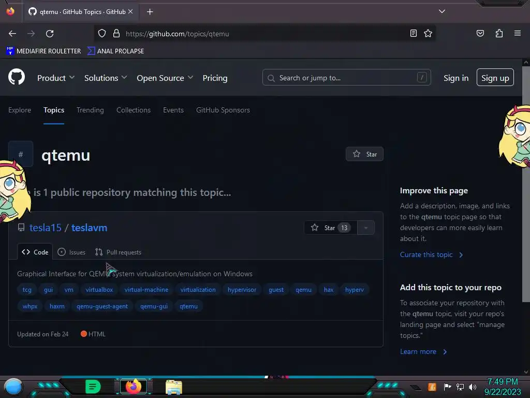This screenshot has height=398, width=530.
Task: Click the gui topic tag
Action: tap(48, 290)
